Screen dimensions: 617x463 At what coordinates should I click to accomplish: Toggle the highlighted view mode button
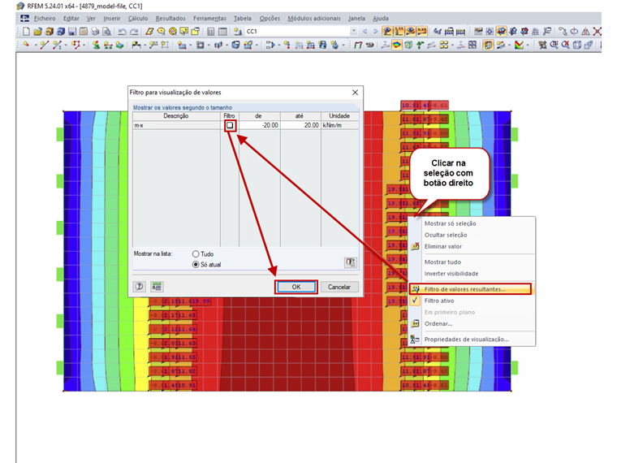click(x=502, y=32)
